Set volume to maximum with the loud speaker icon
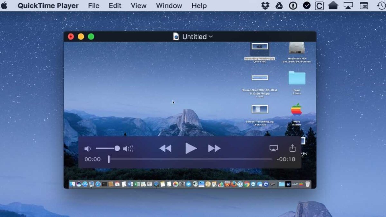386x217 pixels. (129, 148)
